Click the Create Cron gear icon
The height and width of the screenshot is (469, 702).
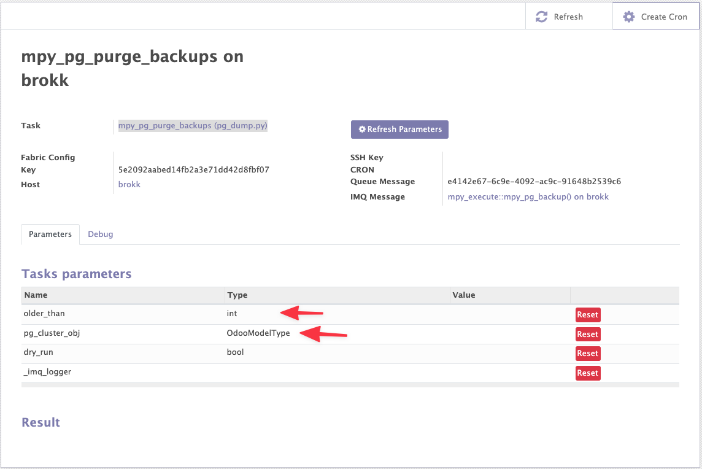pos(628,17)
